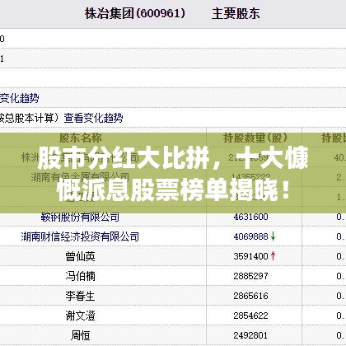The image size is (346, 346).
Task: Click share count 4631600
Action: pyautogui.click(x=250, y=217)
